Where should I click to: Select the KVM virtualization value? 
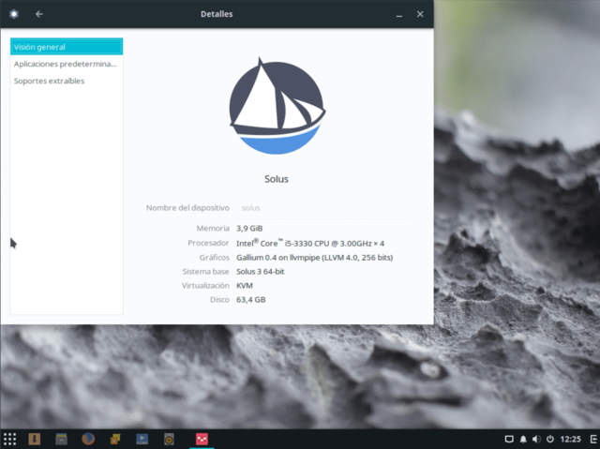pyautogui.click(x=245, y=286)
